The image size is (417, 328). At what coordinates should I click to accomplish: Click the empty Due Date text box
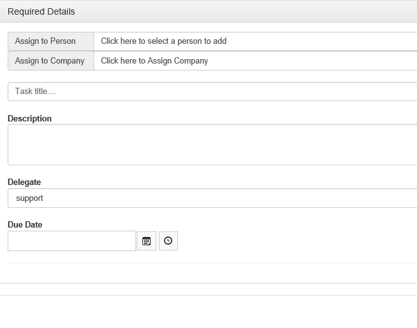pos(72,241)
